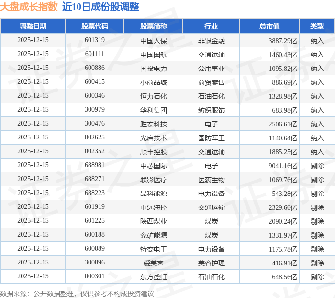Screen dimensions: 335x298
Task: Click stock name 顺丰控股
Action: pyautogui.click(x=154, y=152)
